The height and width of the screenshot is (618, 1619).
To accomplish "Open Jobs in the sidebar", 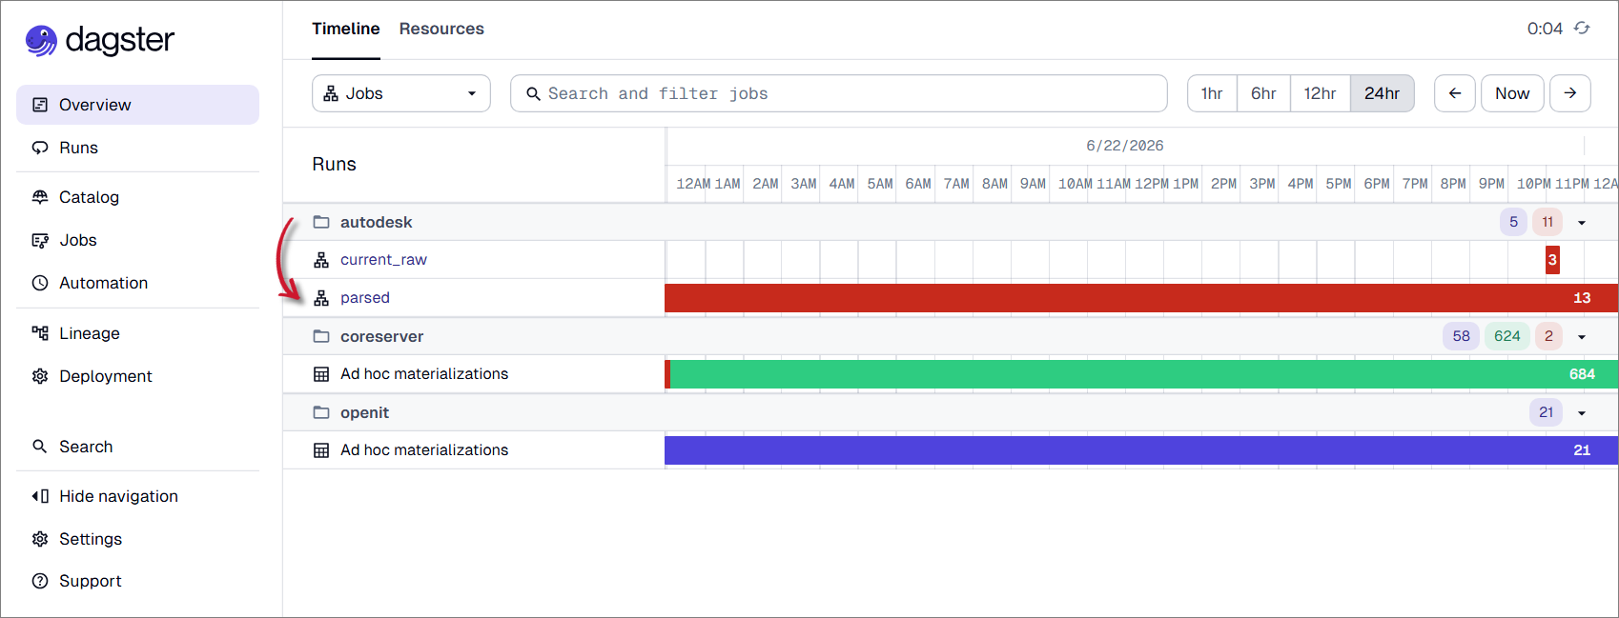I will [78, 240].
